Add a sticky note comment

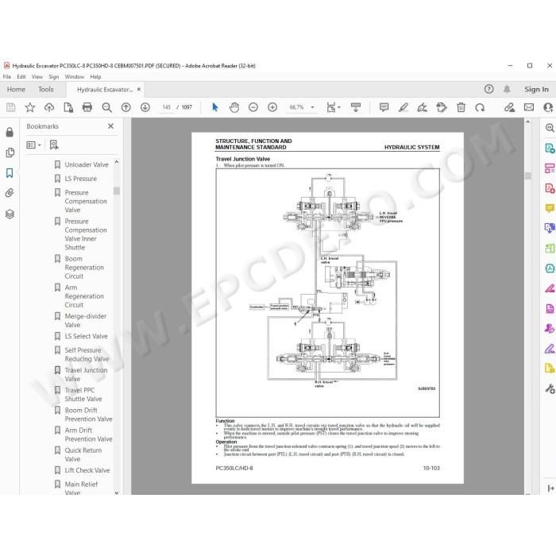pyautogui.click(x=384, y=107)
